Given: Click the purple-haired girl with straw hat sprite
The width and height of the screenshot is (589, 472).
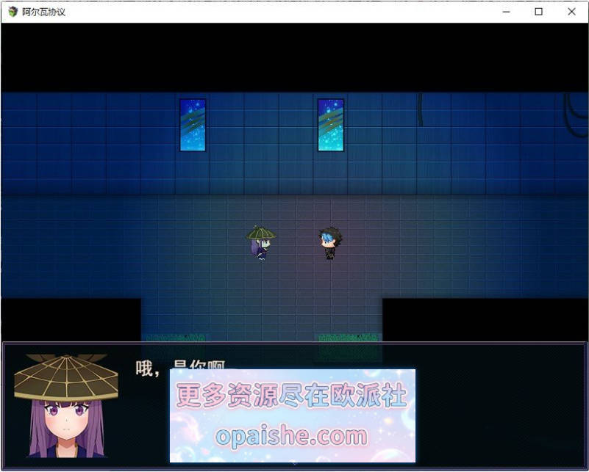Looking at the screenshot, I should point(262,243).
